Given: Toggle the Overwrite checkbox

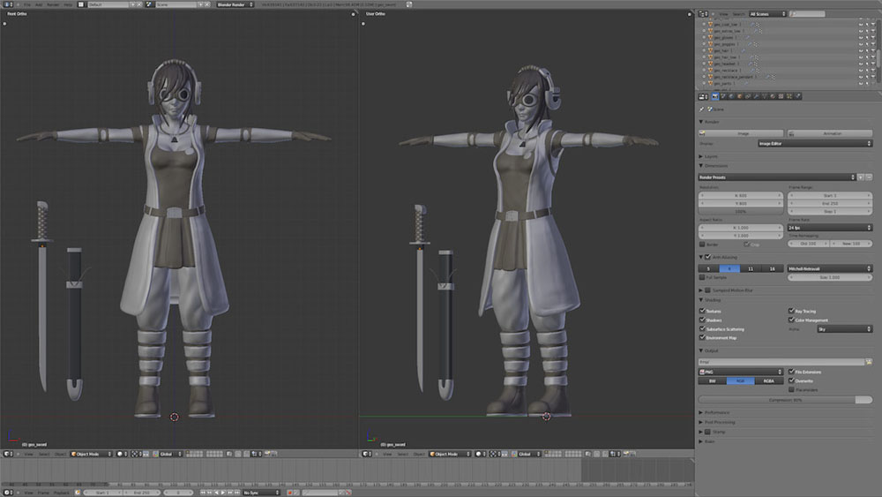Looking at the screenshot, I should 790,380.
